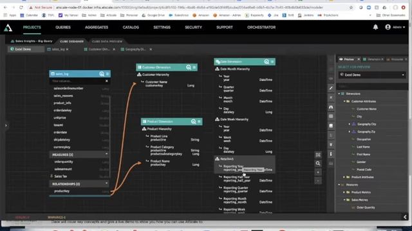Collapse the bottom panel with the chevron
The image size is (412, 231).
[405, 217]
